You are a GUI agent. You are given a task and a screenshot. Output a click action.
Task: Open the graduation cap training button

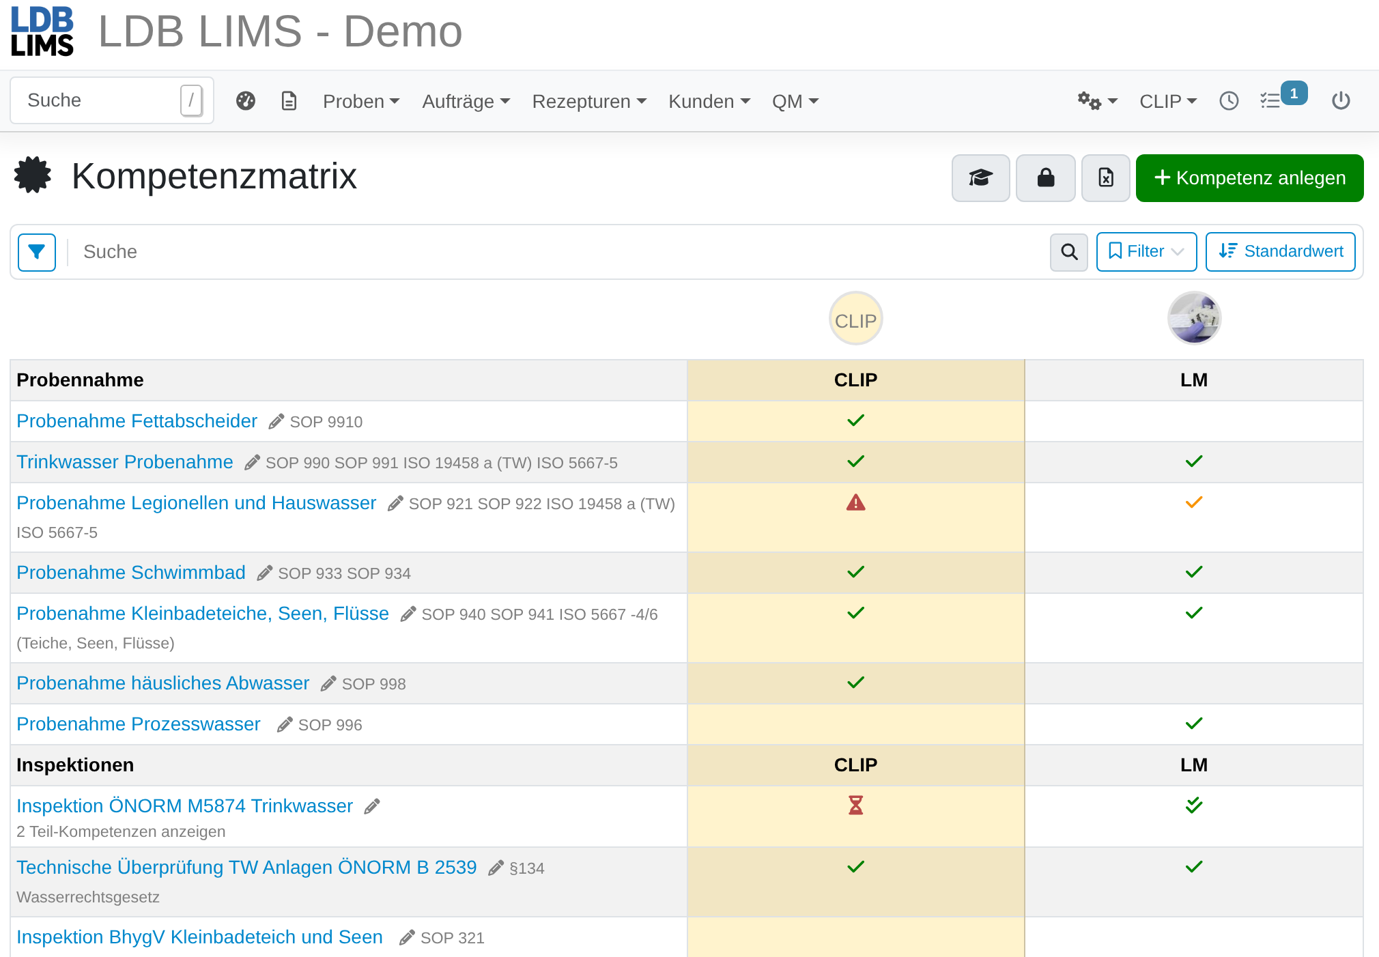tap(980, 178)
